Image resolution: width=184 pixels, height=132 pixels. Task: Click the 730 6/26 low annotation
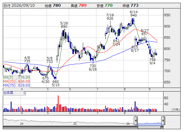point(93,68)
